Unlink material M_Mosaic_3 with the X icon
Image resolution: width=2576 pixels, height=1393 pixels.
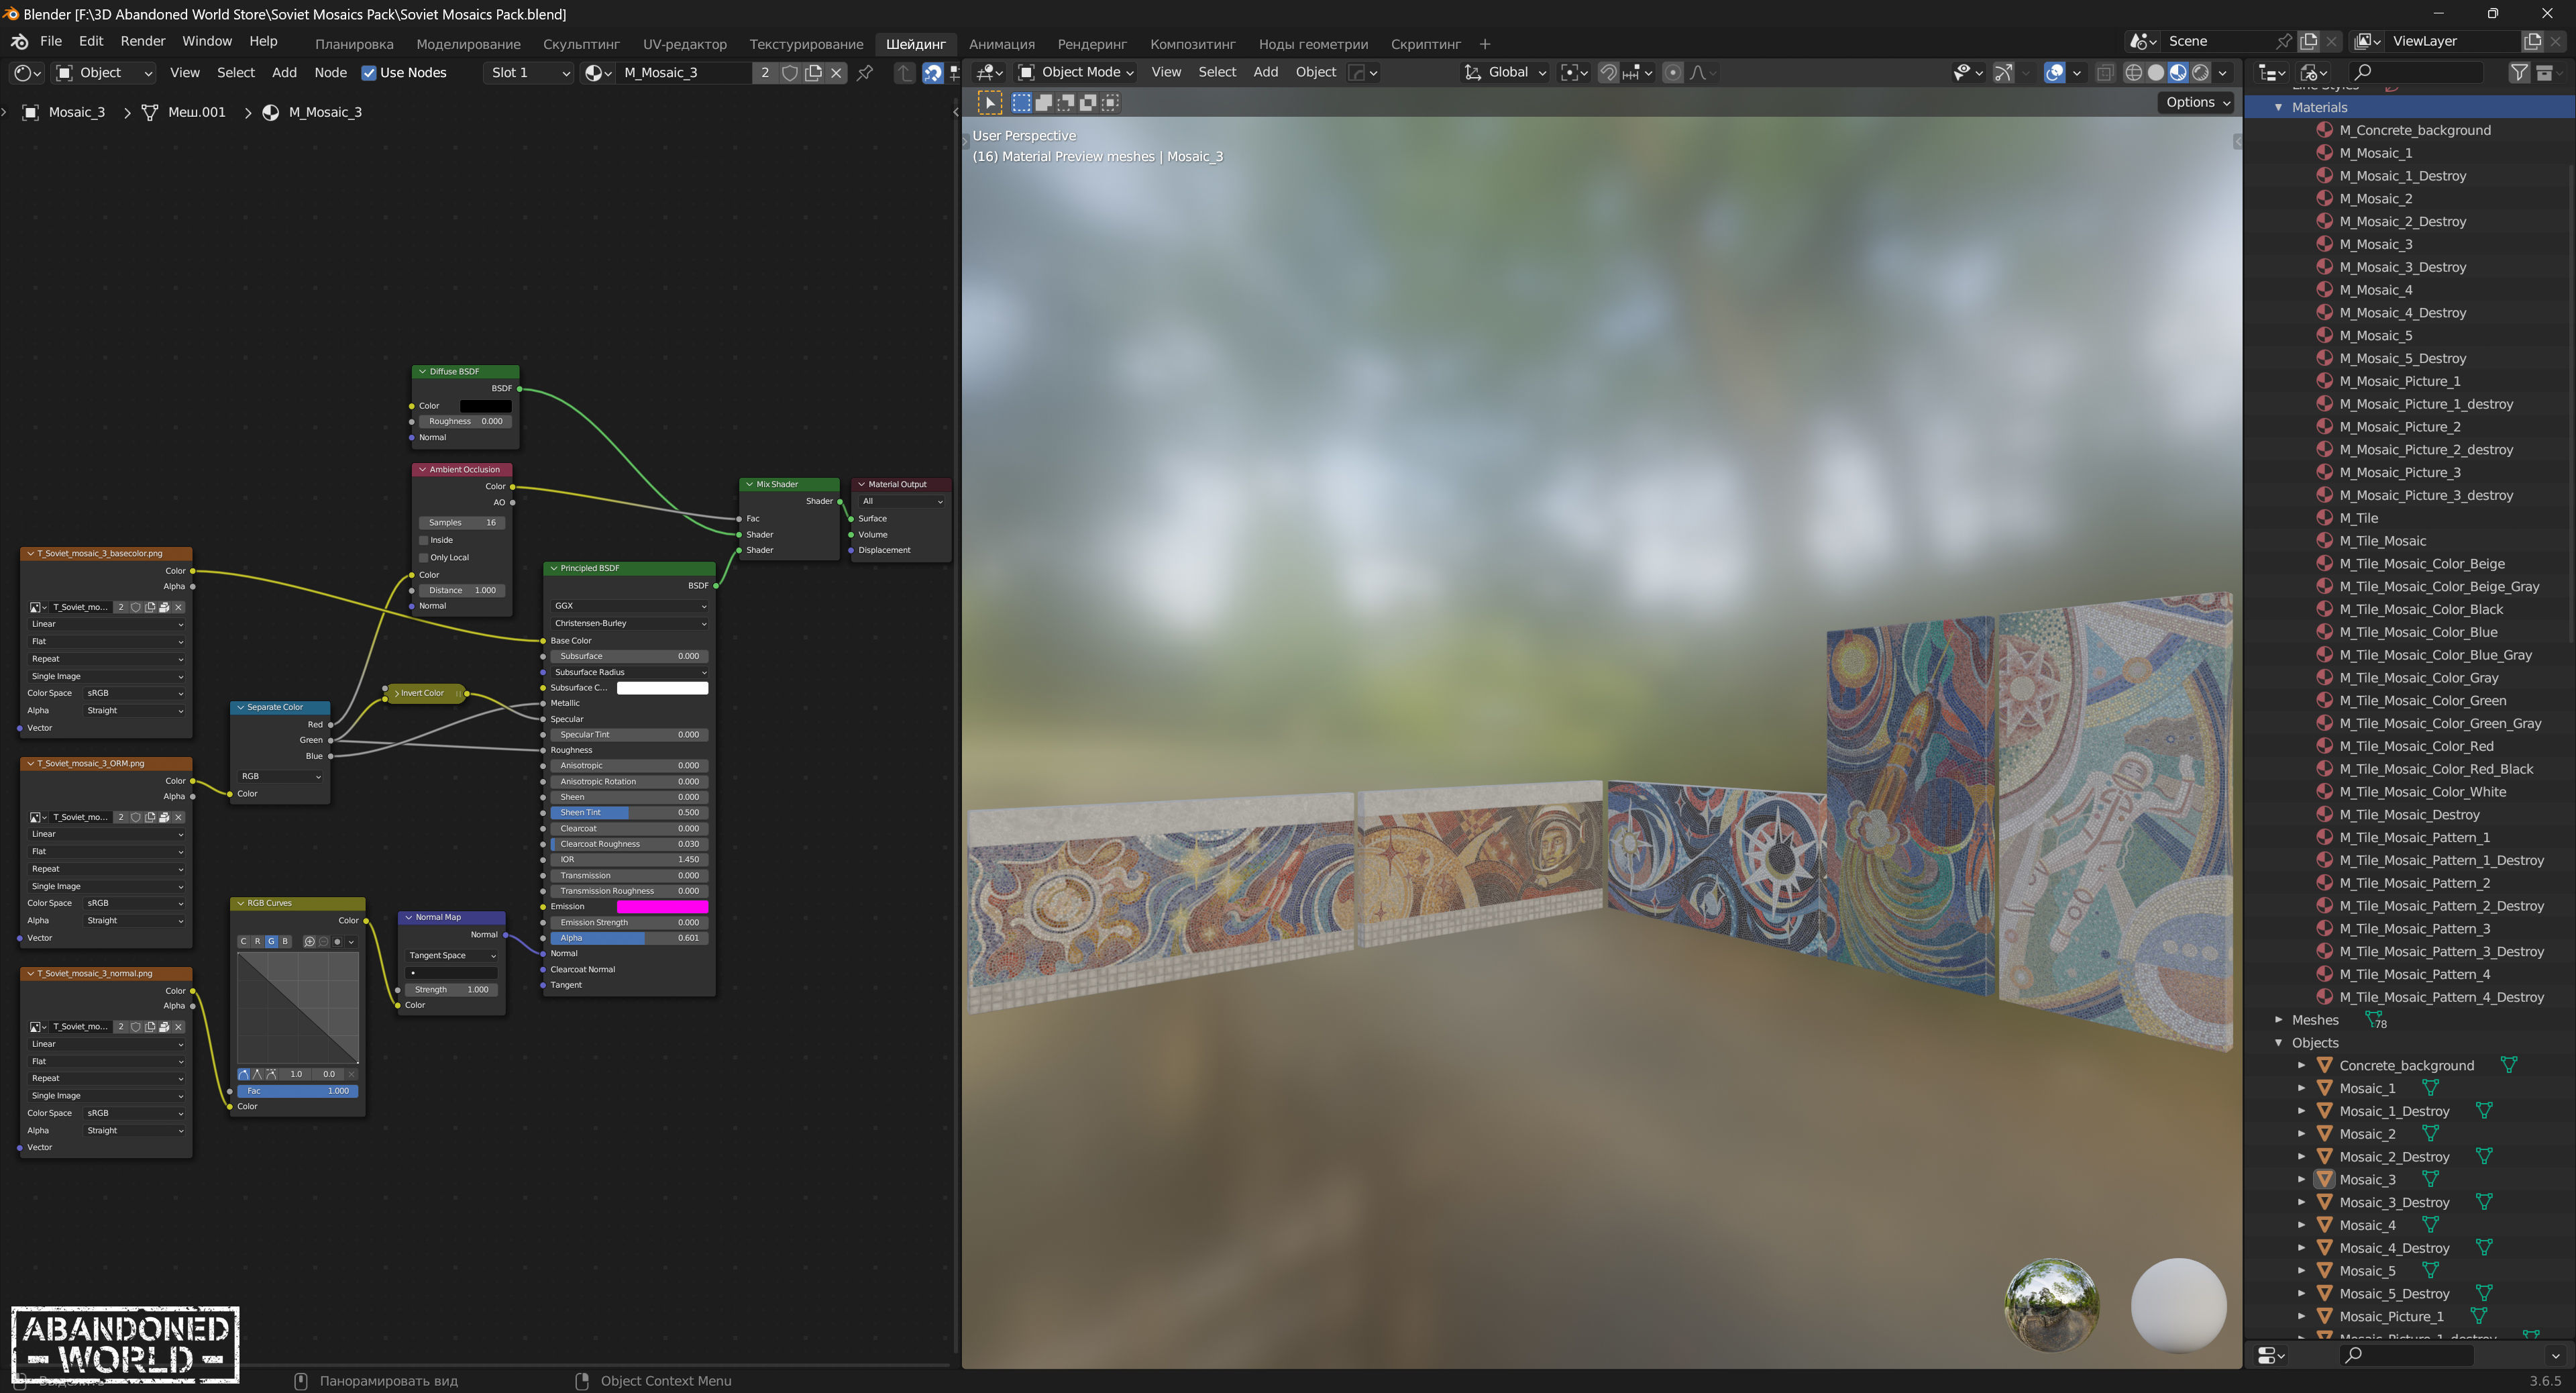pyautogui.click(x=837, y=72)
